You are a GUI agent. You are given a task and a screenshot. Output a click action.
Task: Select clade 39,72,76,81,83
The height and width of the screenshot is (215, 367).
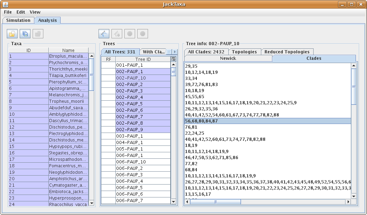268,85
